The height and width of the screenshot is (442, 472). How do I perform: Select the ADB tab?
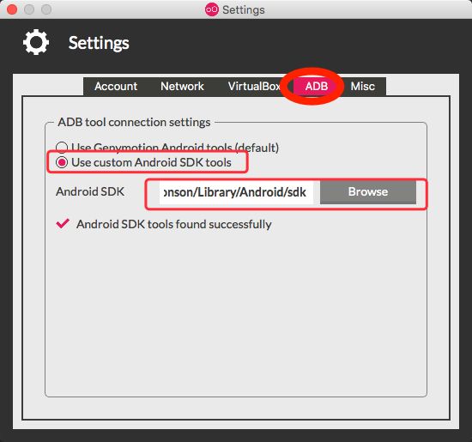317,87
